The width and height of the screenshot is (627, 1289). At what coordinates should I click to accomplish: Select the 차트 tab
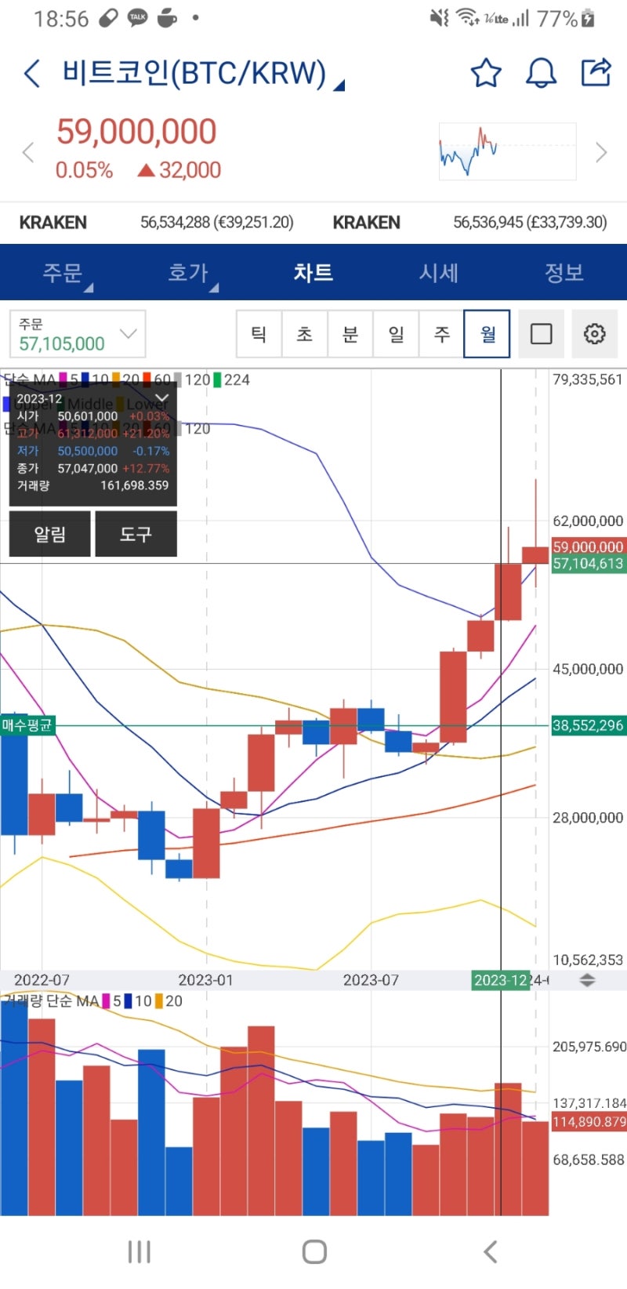click(x=313, y=273)
